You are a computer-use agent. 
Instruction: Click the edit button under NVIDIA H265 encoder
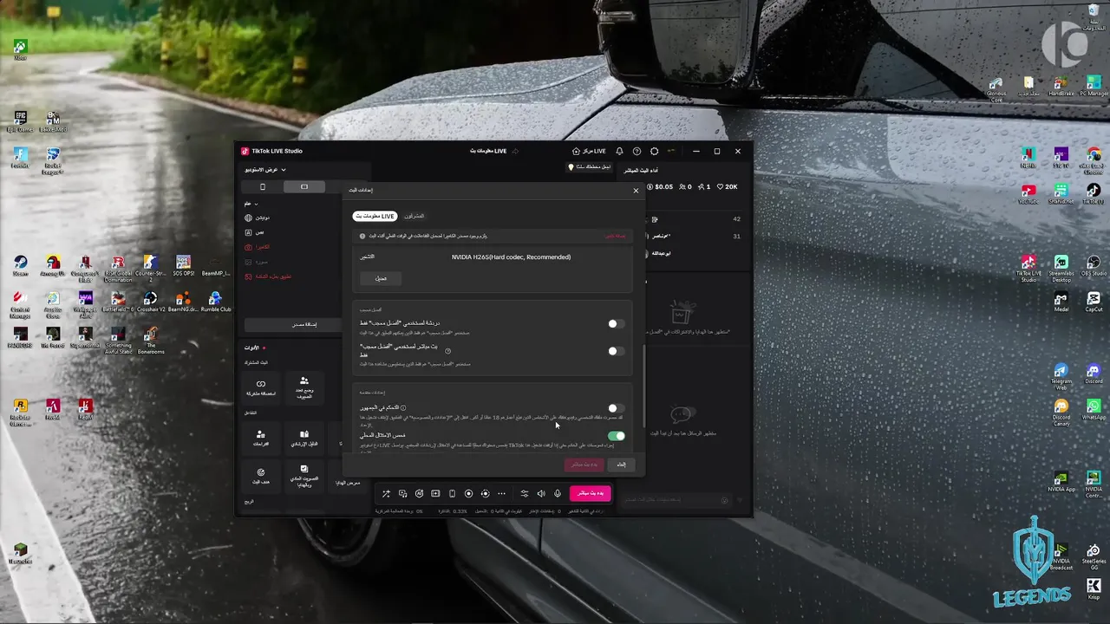click(381, 278)
